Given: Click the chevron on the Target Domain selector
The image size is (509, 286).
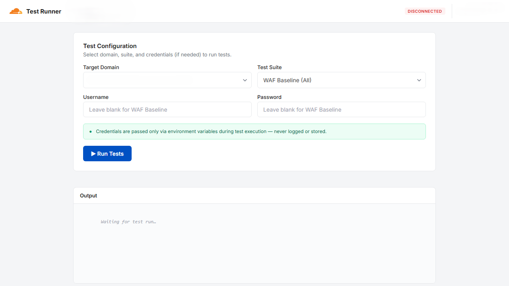Looking at the screenshot, I should coord(245,80).
